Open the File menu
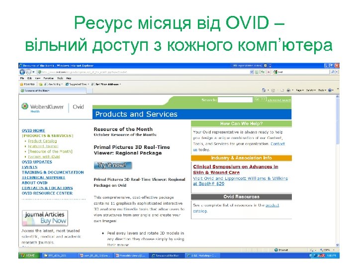The image size is (358, 269). click(22, 78)
